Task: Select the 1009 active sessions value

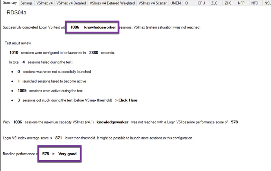Action: coord(22,91)
